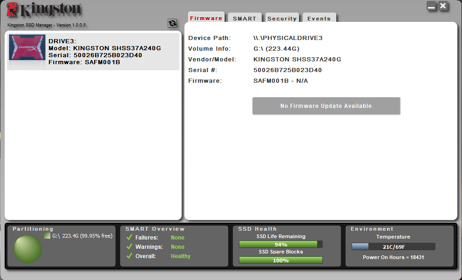
Task: Click the refresh drive list icon
Action: pyautogui.click(x=172, y=23)
